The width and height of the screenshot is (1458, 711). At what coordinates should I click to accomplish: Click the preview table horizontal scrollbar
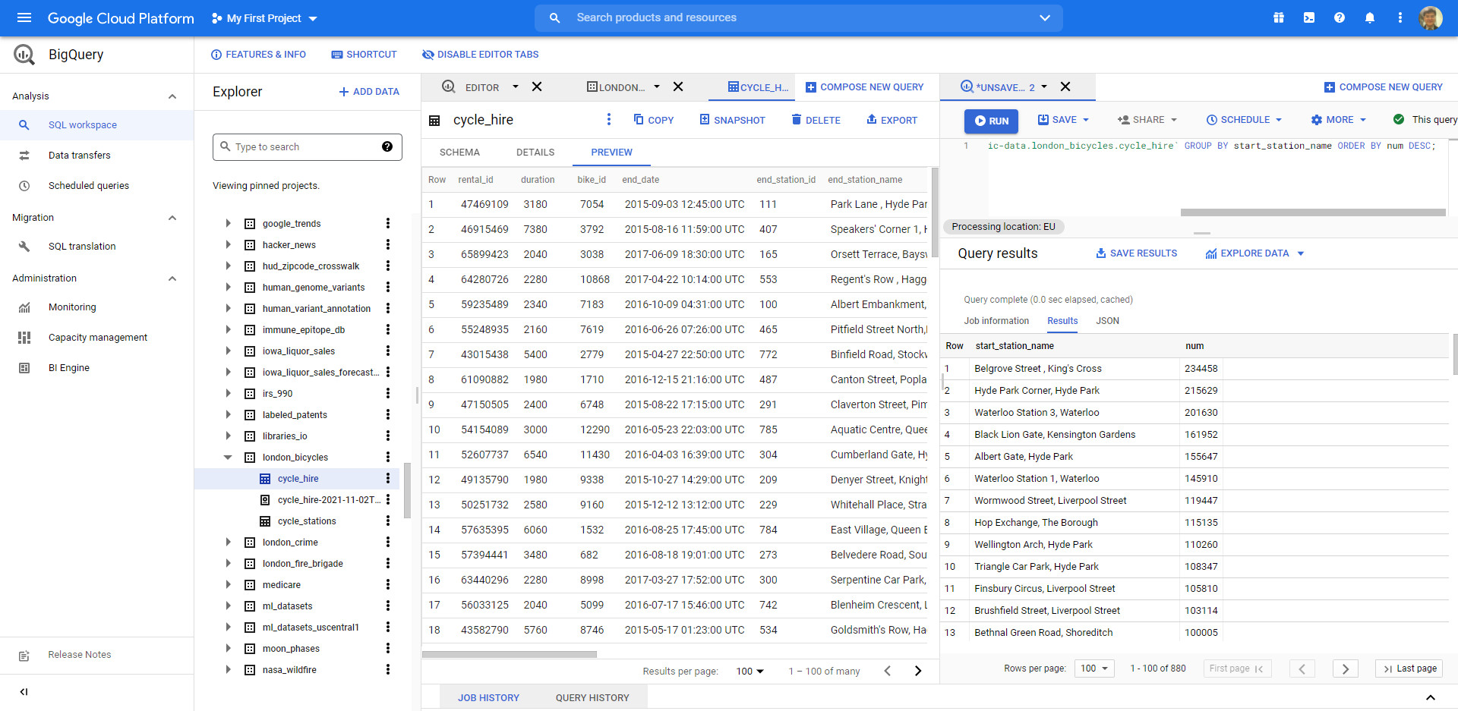click(x=510, y=654)
